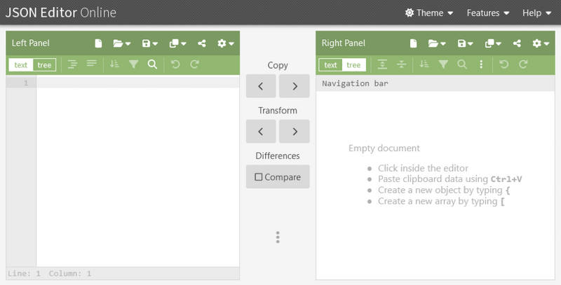Click the Left Panel title
The image size is (561, 285).
point(31,43)
